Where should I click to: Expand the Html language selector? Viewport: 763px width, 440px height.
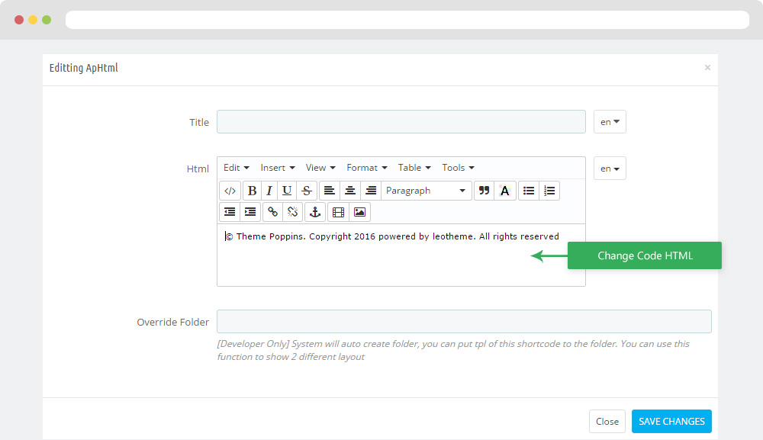tap(610, 169)
